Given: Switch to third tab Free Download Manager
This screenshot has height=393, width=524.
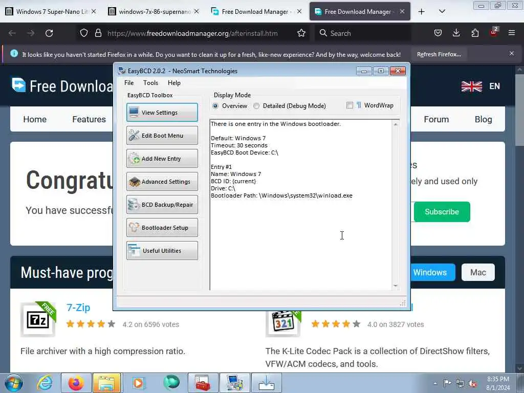Looking at the screenshot, I should click(x=256, y=11).
